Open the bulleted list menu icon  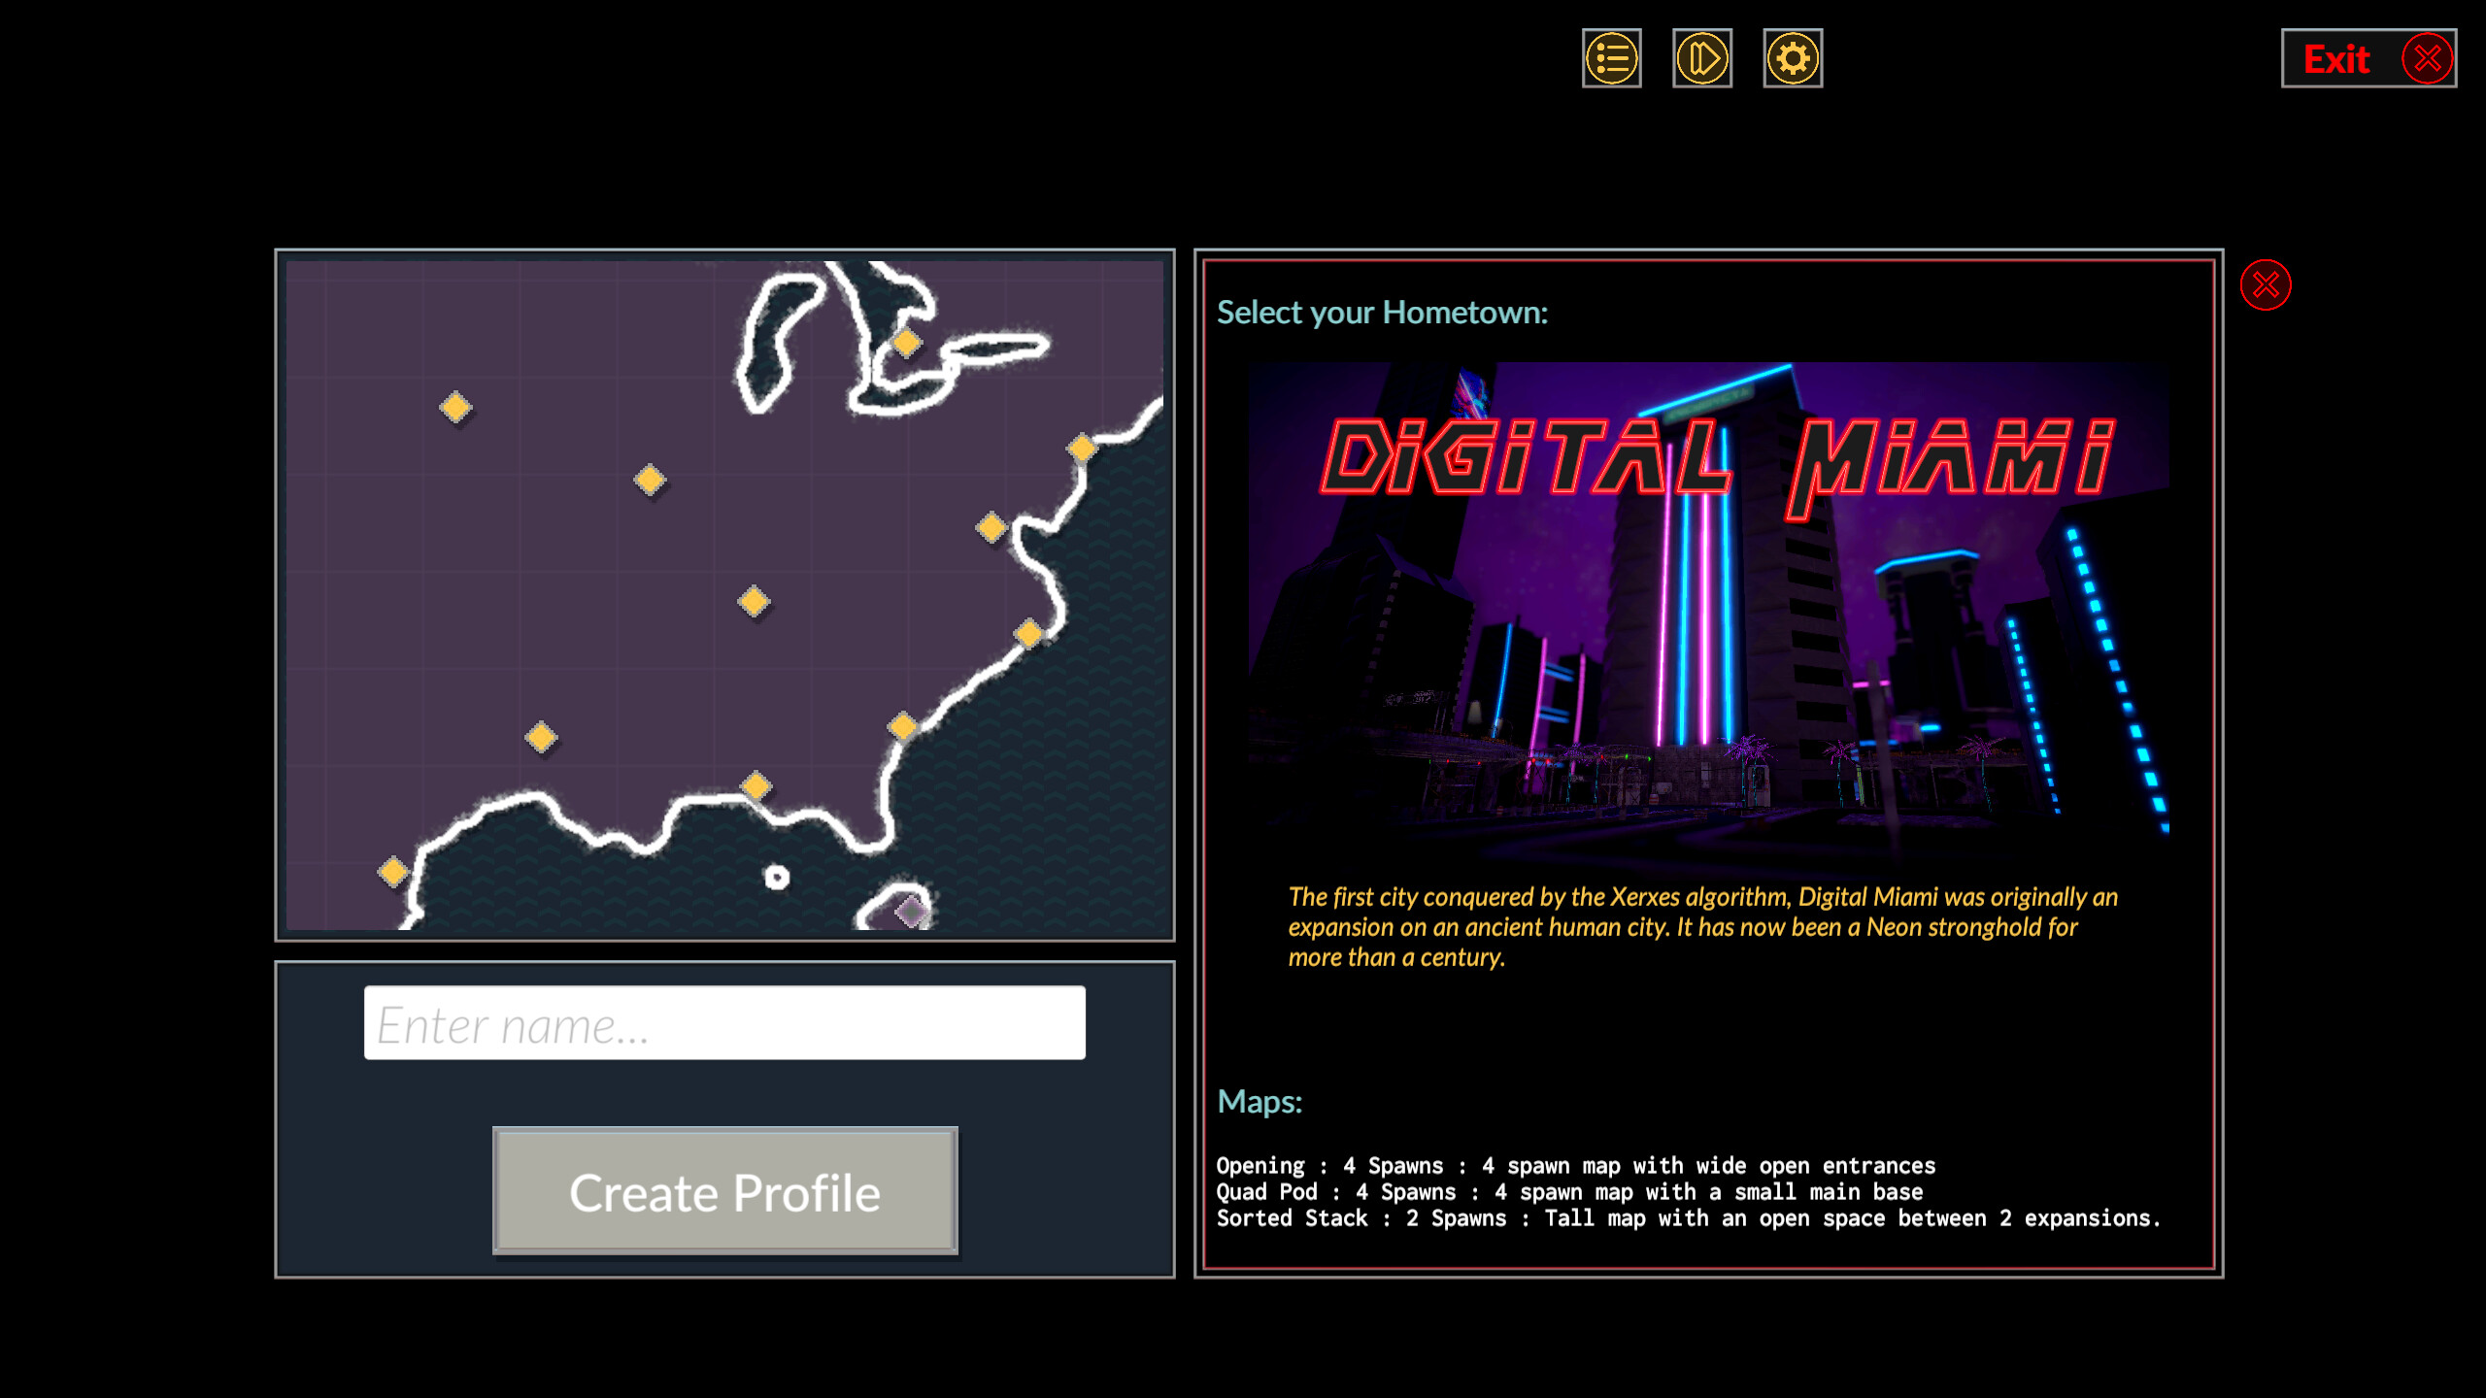pyautogui.click(x=1612, y=59)
